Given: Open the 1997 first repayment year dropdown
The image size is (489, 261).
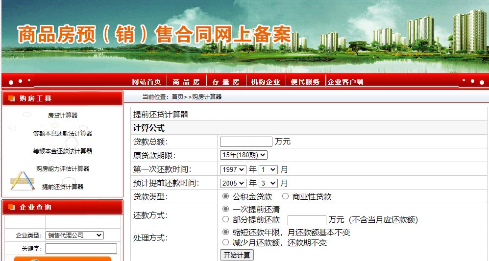Looking at the screenshot, I should [233, 169].
